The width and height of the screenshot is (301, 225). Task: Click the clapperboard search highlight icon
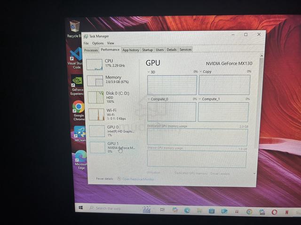pyautogui.click(x=147, y=209)
